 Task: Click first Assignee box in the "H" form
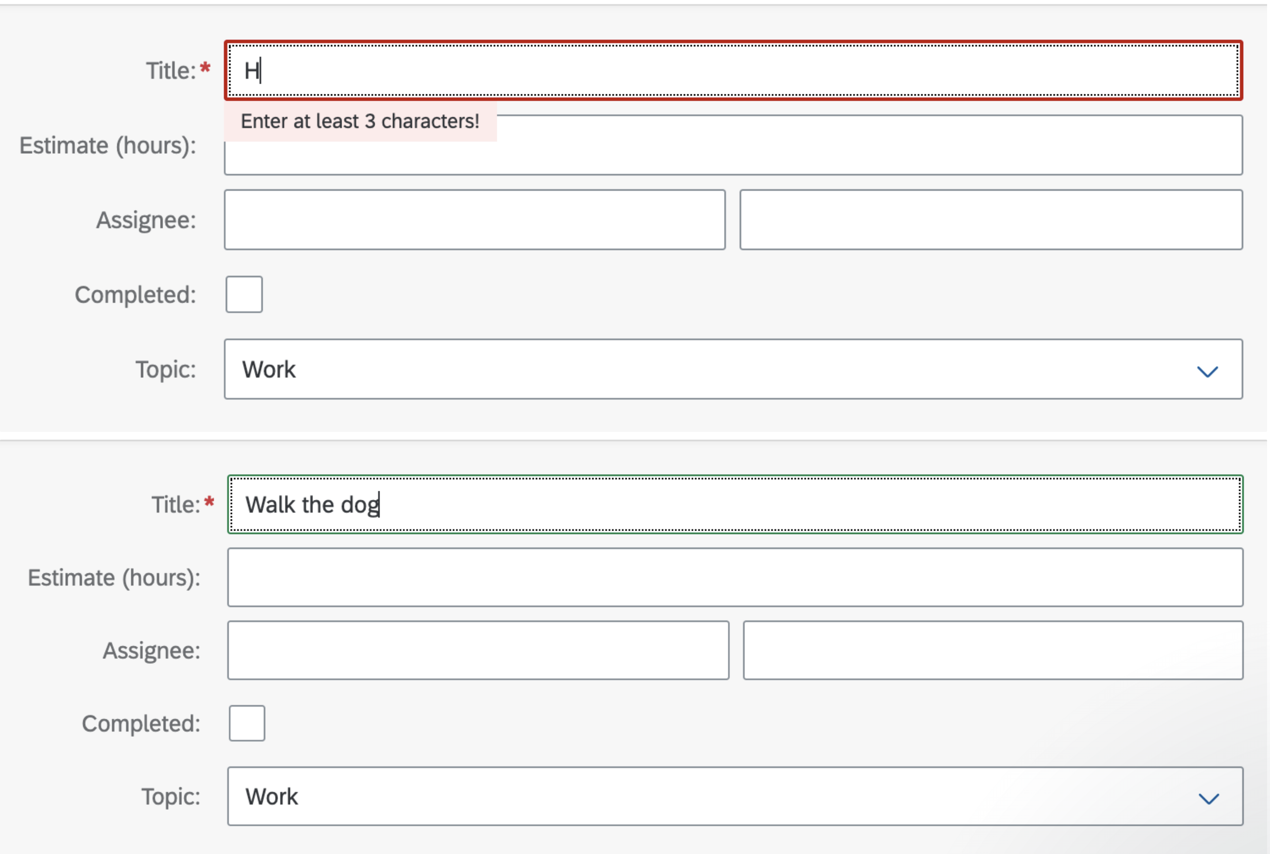(474, 220)
